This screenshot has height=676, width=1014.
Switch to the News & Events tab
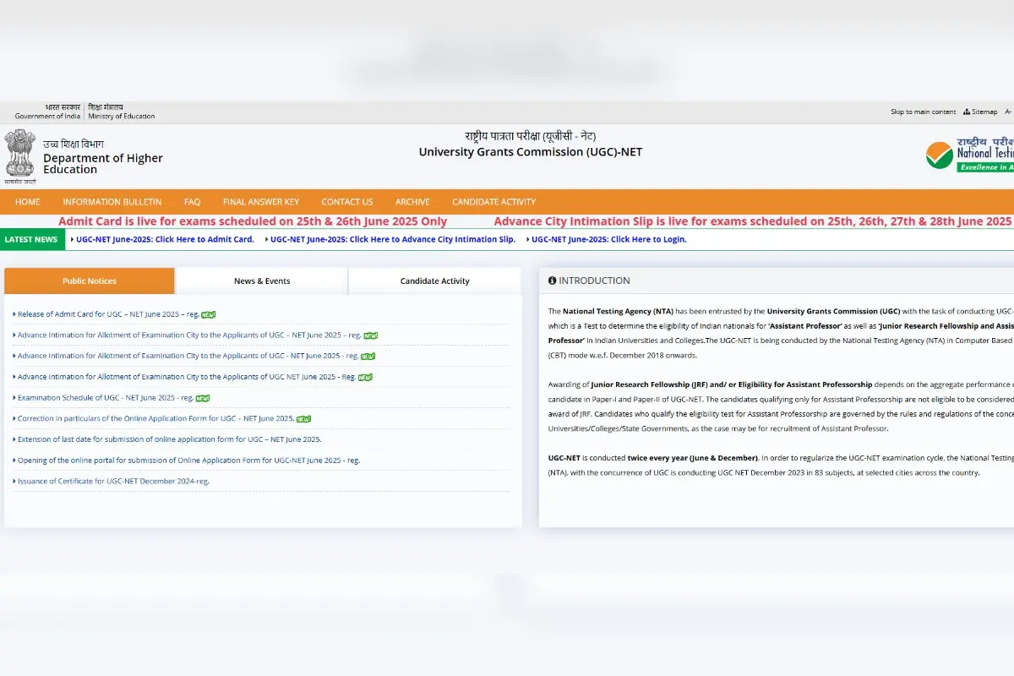[260, 280]
